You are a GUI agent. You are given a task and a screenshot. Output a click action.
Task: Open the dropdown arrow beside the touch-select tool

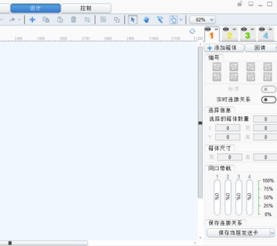pos(181,20)
